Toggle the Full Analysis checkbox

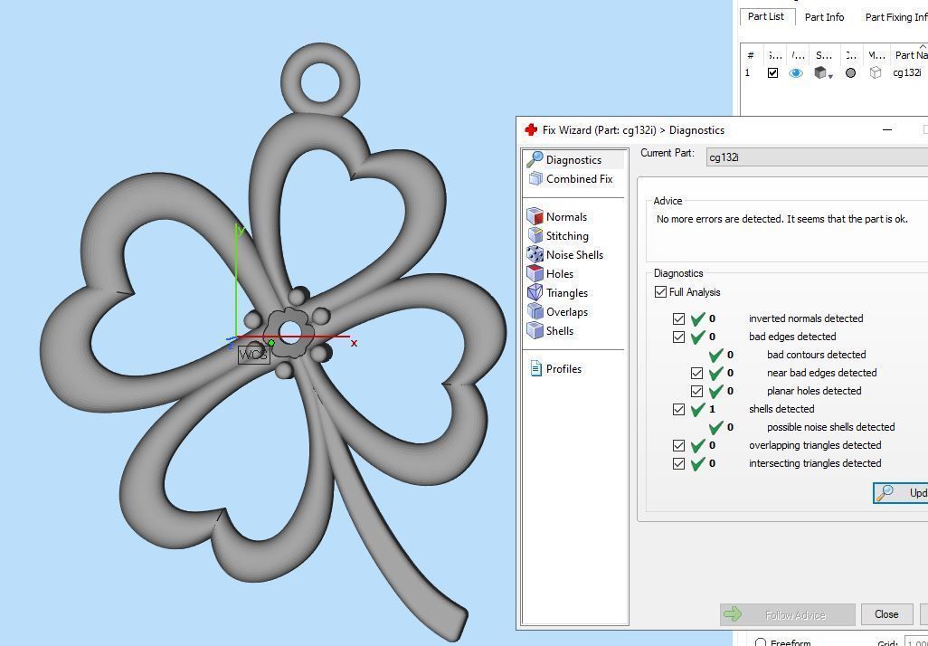[660, 292]
